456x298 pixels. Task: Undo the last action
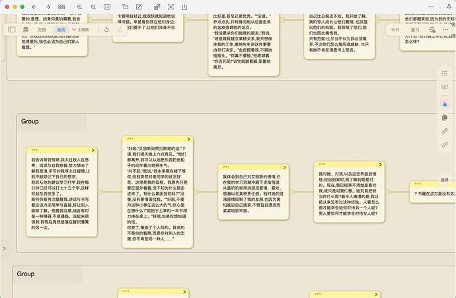point(106,30)
